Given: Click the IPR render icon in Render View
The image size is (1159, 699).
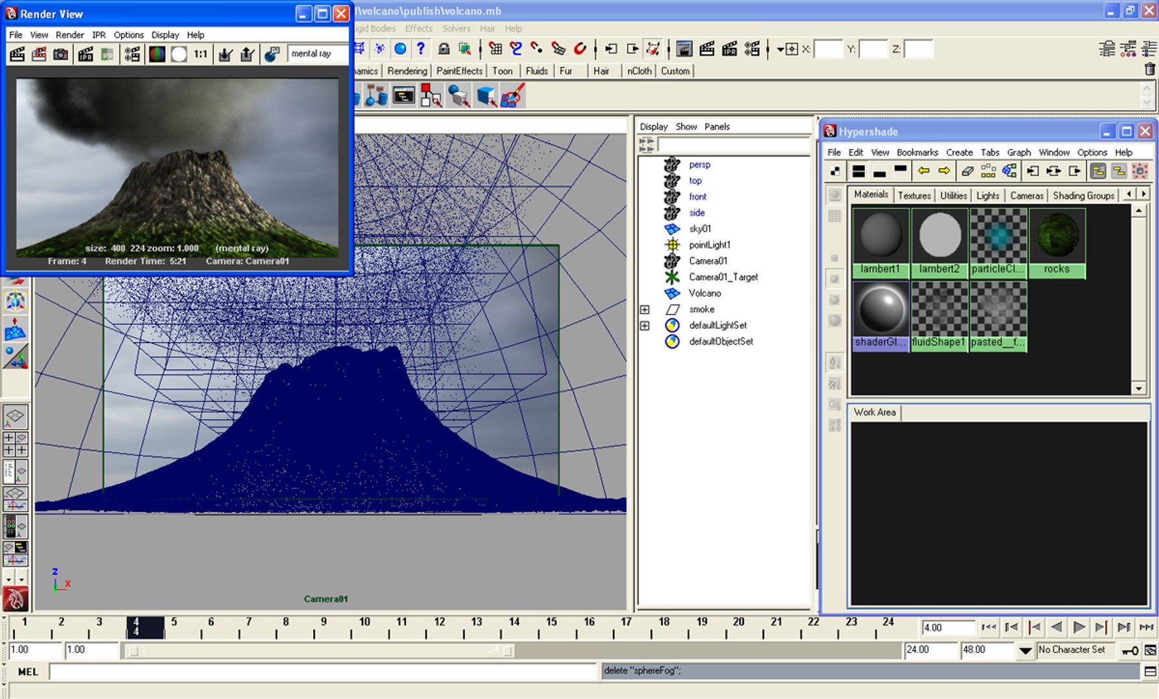Looking at the screenshot, I should point(85,54).
